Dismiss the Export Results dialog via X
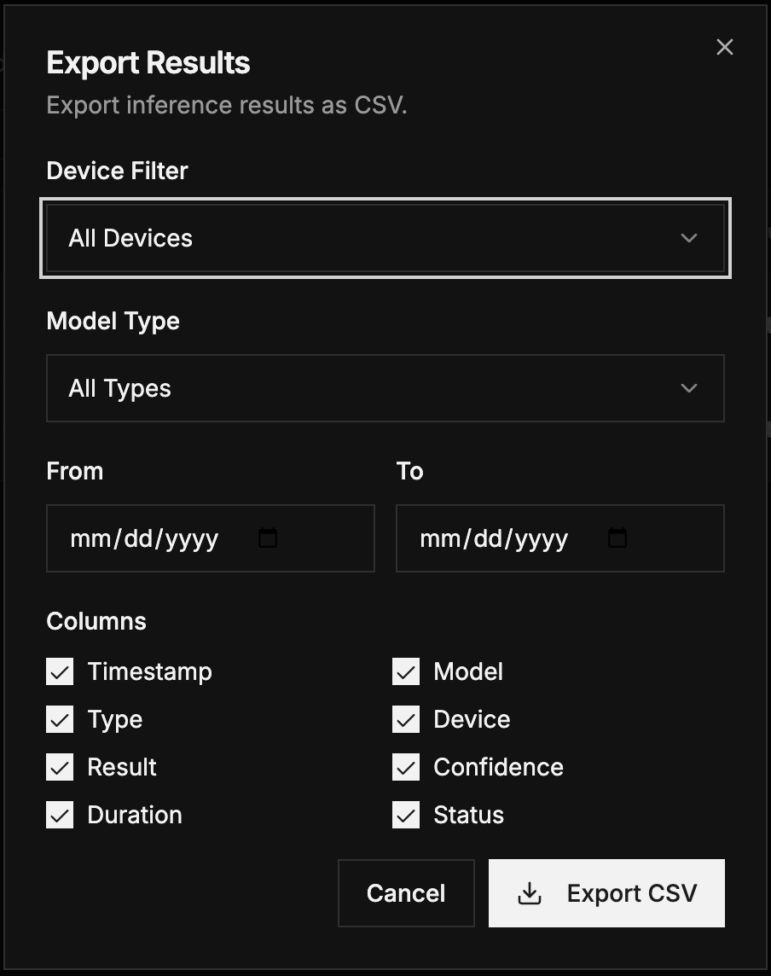This screenshot has height=976, width=771. (x=724, y=47)
